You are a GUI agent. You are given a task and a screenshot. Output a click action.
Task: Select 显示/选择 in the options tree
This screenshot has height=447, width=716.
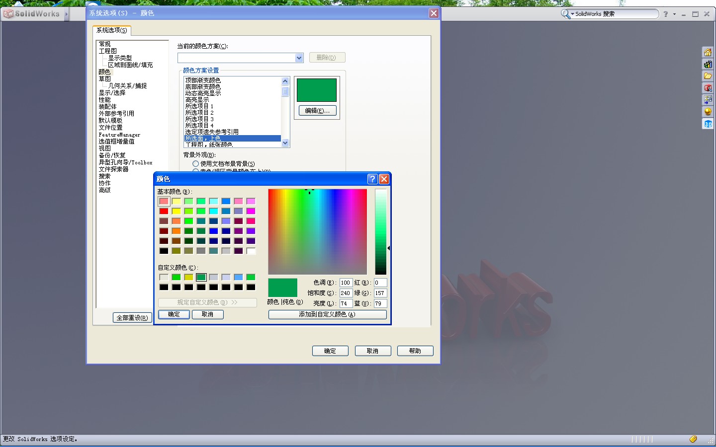112,93
